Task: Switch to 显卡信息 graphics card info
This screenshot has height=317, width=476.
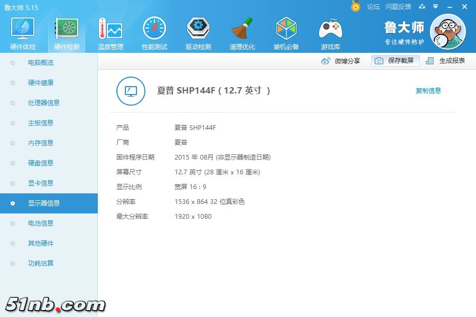Action: 41,183
